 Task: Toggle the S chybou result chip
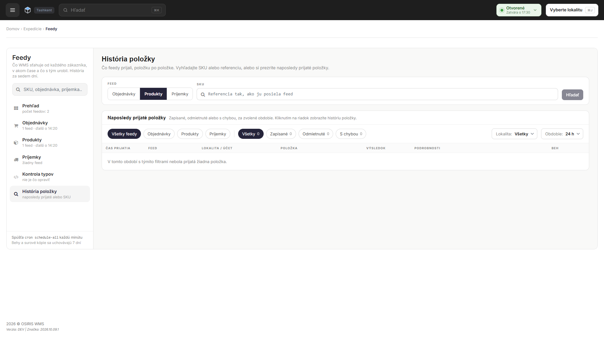(351, 134)
